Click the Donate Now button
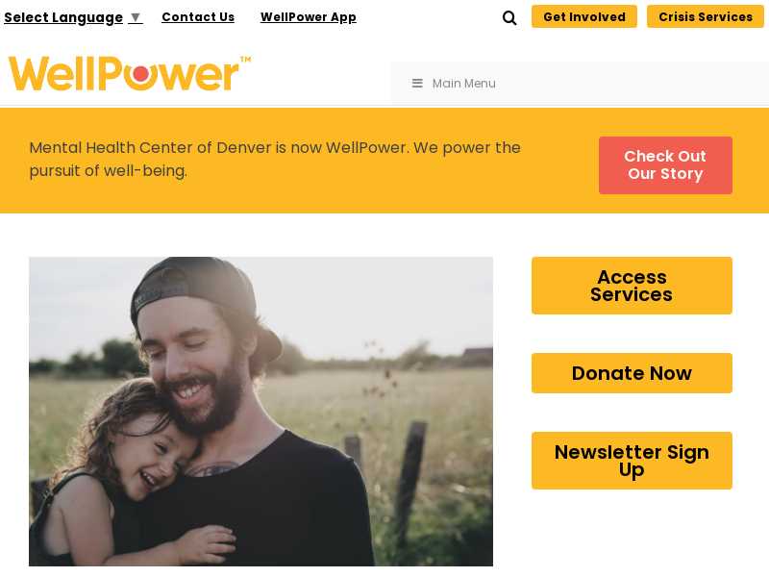 632,373
